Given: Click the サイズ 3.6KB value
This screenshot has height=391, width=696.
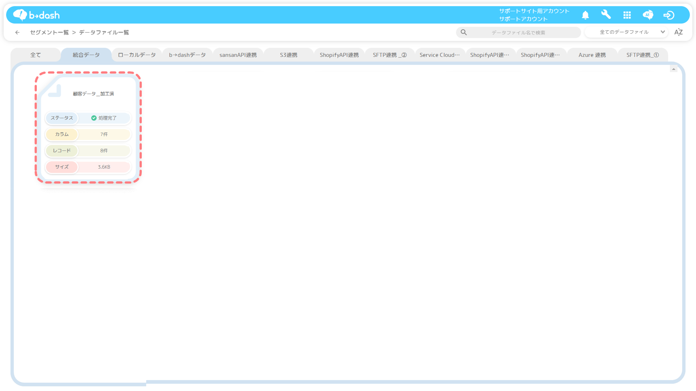Looking at the screenshot, I should point(104,167).
